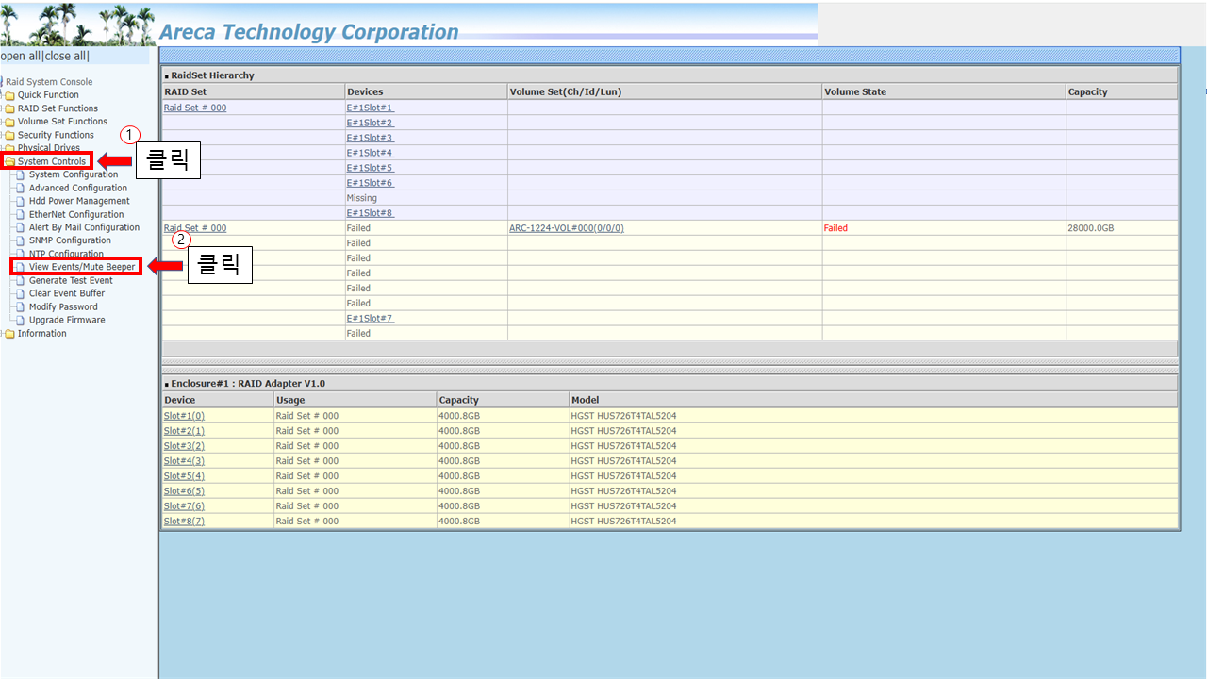The height and width of the screenshot is (679, 1207).
Task: Open the E#1Slot#5 device link
Action: [x=371, y=168]
